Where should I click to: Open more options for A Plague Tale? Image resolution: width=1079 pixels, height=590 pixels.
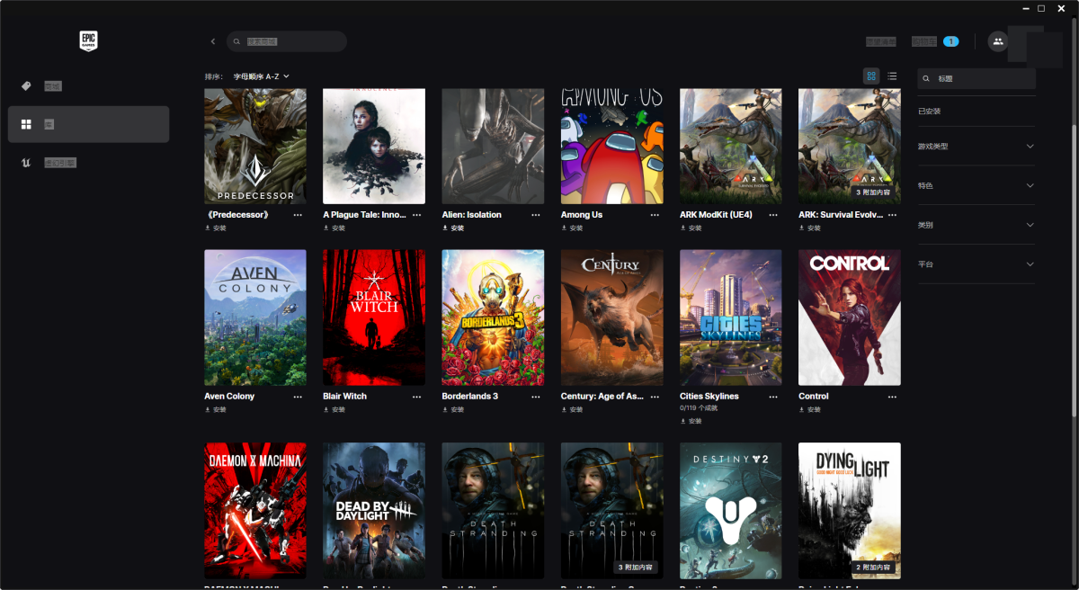[416, 215]
